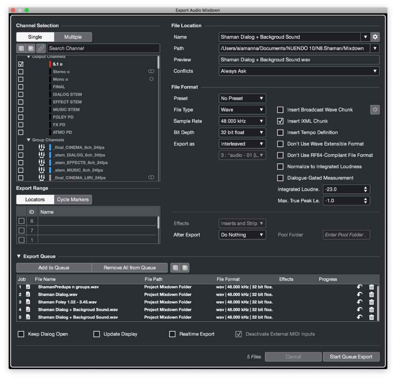Recall settings arrow for Shaman Foley job

360,302
